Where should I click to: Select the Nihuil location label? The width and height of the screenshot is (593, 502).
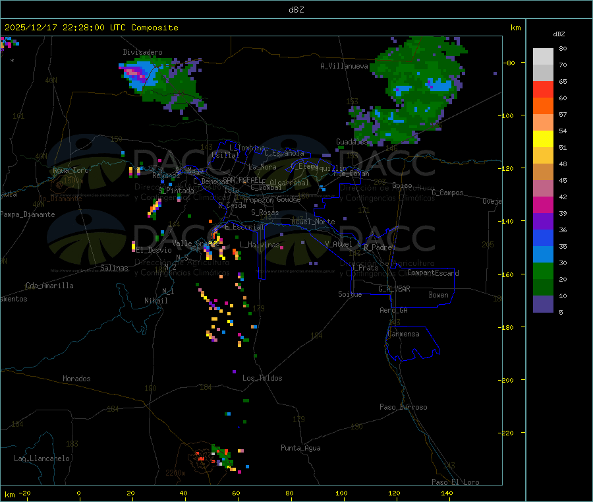(155, 301)
